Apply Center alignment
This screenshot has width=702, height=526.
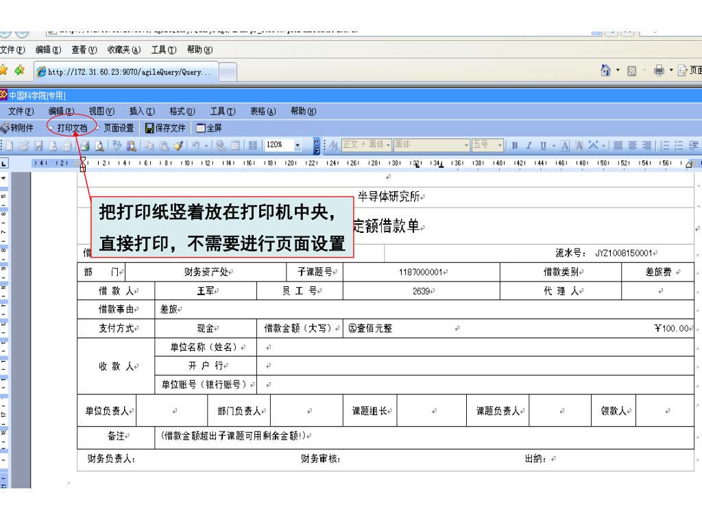pos(632,145)
